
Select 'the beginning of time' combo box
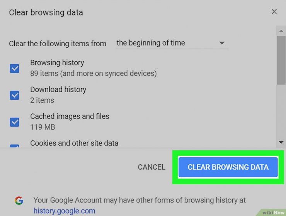click(172, 43)
